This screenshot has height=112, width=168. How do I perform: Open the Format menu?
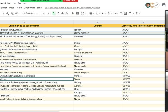(3, 8)
